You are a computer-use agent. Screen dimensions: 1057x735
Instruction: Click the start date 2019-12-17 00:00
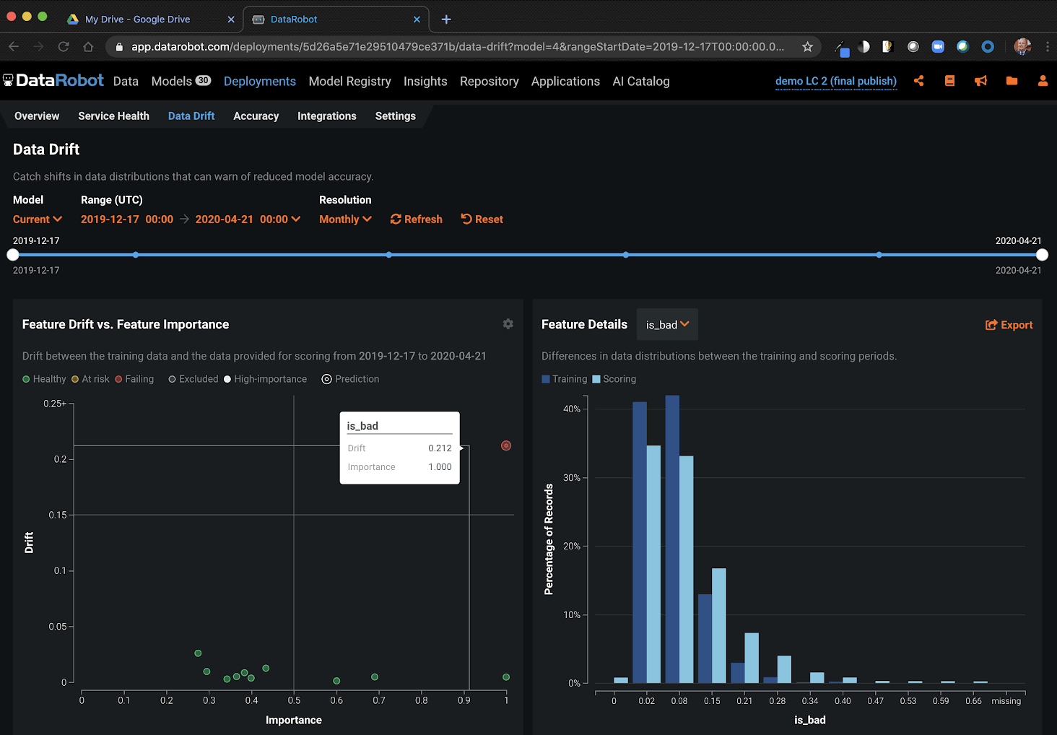127,219
